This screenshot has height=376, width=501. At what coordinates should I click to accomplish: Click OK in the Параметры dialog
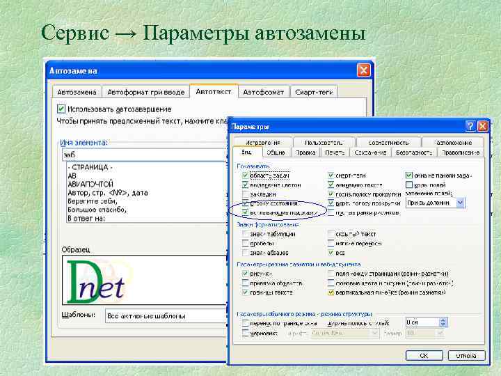424,355
